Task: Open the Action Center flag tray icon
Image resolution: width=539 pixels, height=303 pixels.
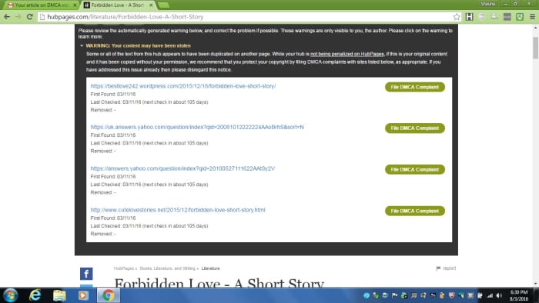Action: 394,295
